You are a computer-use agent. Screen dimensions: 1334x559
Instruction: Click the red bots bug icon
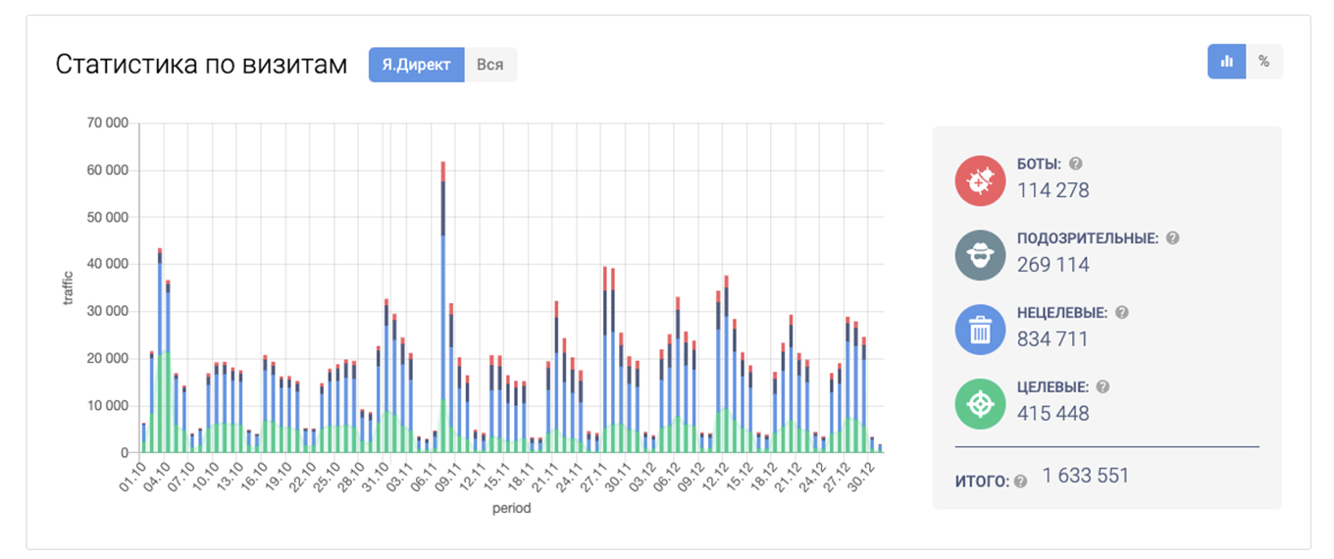980,180
